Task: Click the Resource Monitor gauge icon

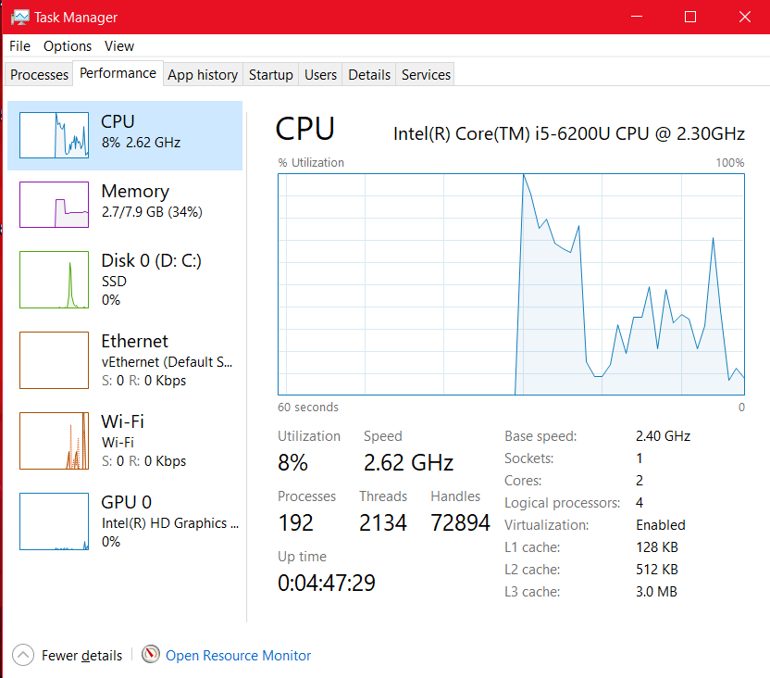Action: (x=151, y=654)
